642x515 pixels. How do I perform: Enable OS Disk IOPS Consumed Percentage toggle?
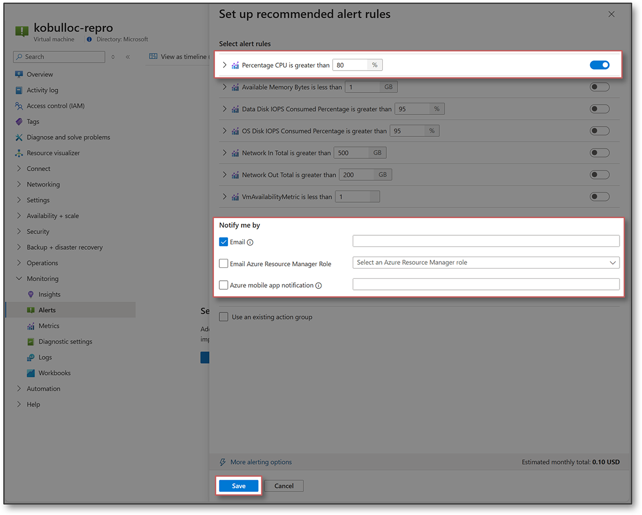(599, 131)
